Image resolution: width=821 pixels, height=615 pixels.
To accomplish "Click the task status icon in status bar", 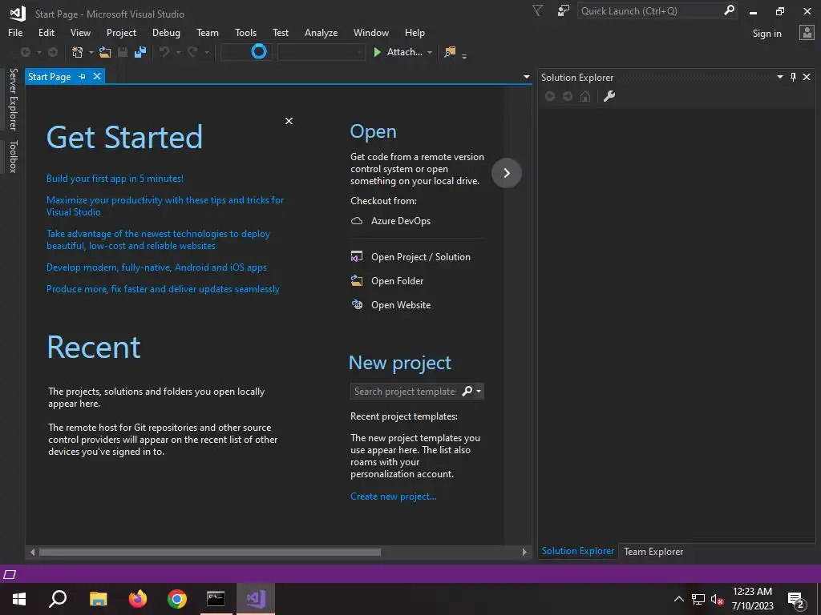I will (x=10, y=575).
